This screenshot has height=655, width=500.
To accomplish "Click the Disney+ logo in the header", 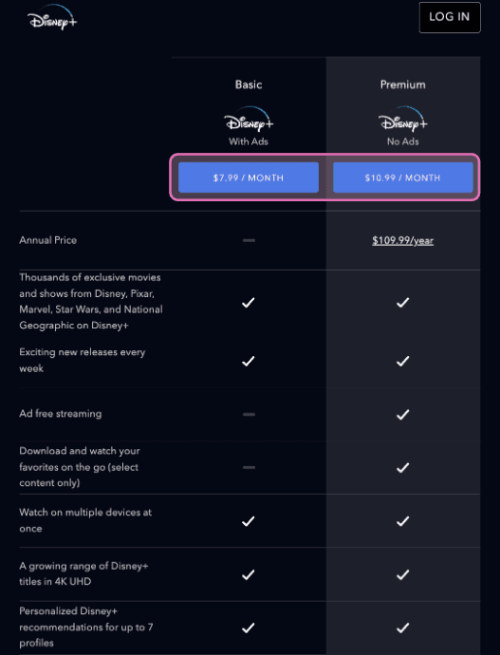I will (x=52, y=17).
